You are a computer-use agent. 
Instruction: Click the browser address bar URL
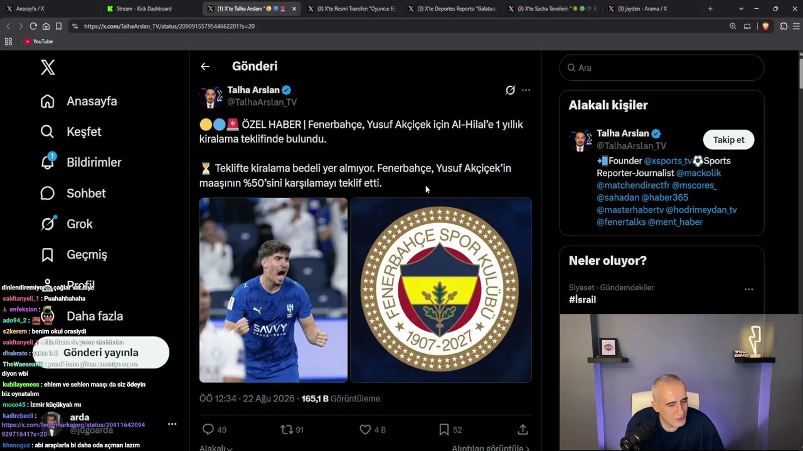click(169, 26)
